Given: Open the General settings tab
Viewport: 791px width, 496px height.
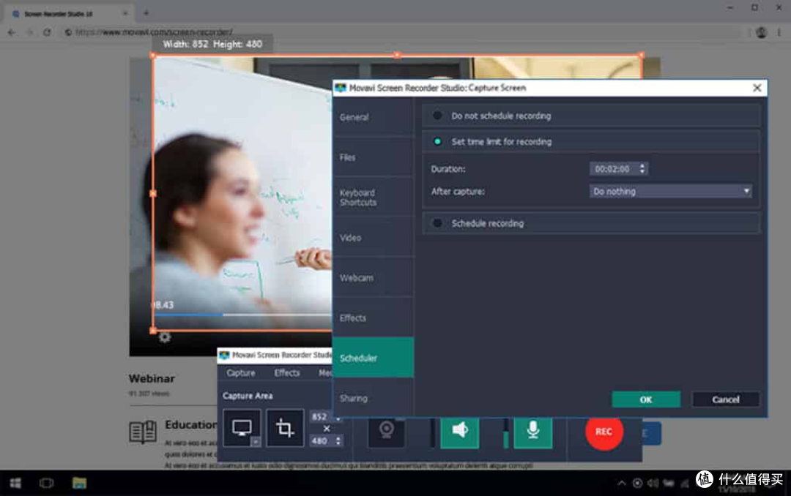Looking at the screenshot, I should (x=374, y=117).
